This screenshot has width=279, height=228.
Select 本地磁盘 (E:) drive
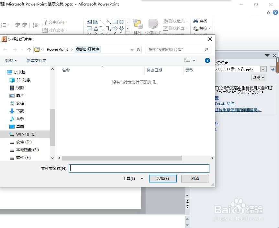coord(24,150)
